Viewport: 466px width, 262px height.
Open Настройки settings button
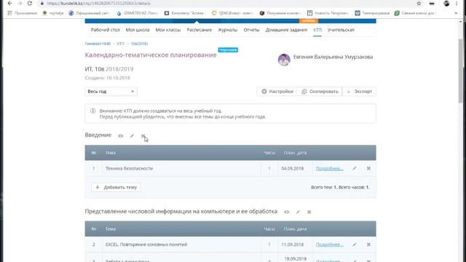[277, 92]
